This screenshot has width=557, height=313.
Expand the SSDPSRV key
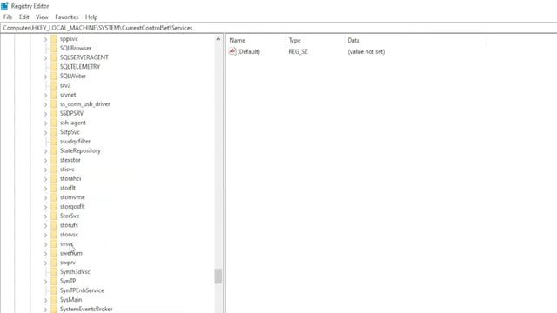(x=45, y=114)
